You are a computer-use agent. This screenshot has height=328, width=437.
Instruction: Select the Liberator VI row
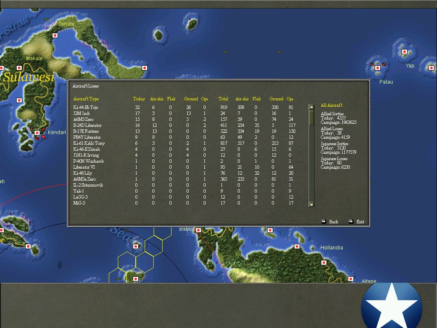(184, 167)
